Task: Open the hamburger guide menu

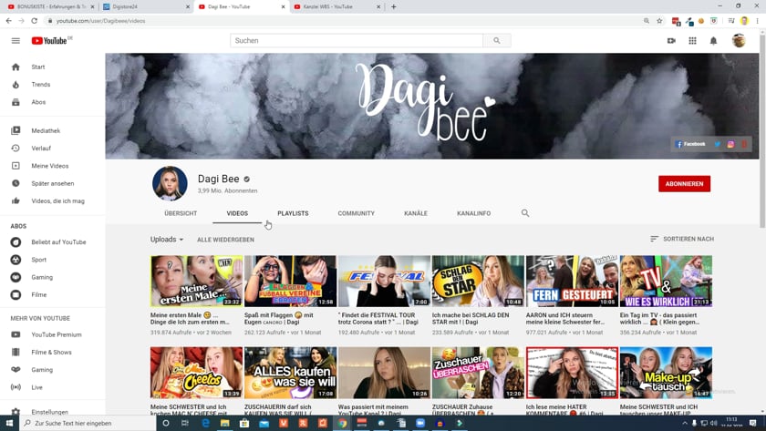Action: (x=16, y=40)
